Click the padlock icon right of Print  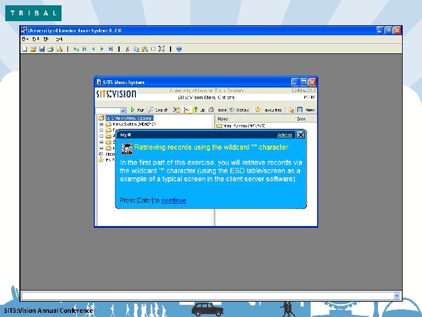tap(59, 49)
